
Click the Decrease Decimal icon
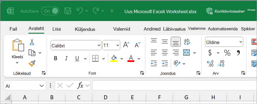pyautogui.click(x=221, y=63)
